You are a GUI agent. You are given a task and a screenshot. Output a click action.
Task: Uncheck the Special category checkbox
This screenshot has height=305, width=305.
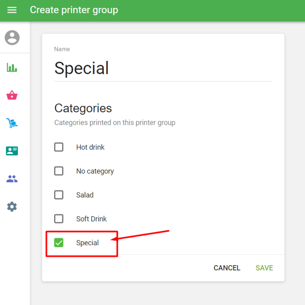coord(59,243)
